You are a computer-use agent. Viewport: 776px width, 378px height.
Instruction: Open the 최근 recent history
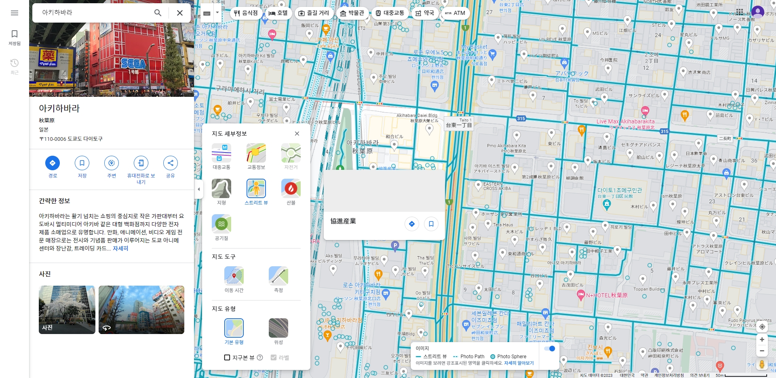tap(15, 67)
